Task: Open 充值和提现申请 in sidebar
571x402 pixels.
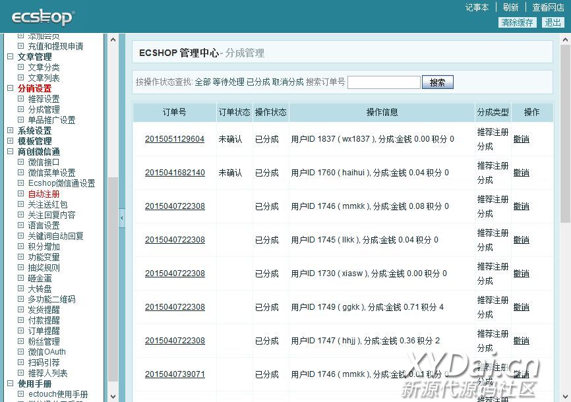Action: click(x=56, y=46)
